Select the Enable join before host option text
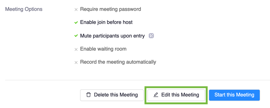The width and height of the screenshot is (270, 108). 106,22
